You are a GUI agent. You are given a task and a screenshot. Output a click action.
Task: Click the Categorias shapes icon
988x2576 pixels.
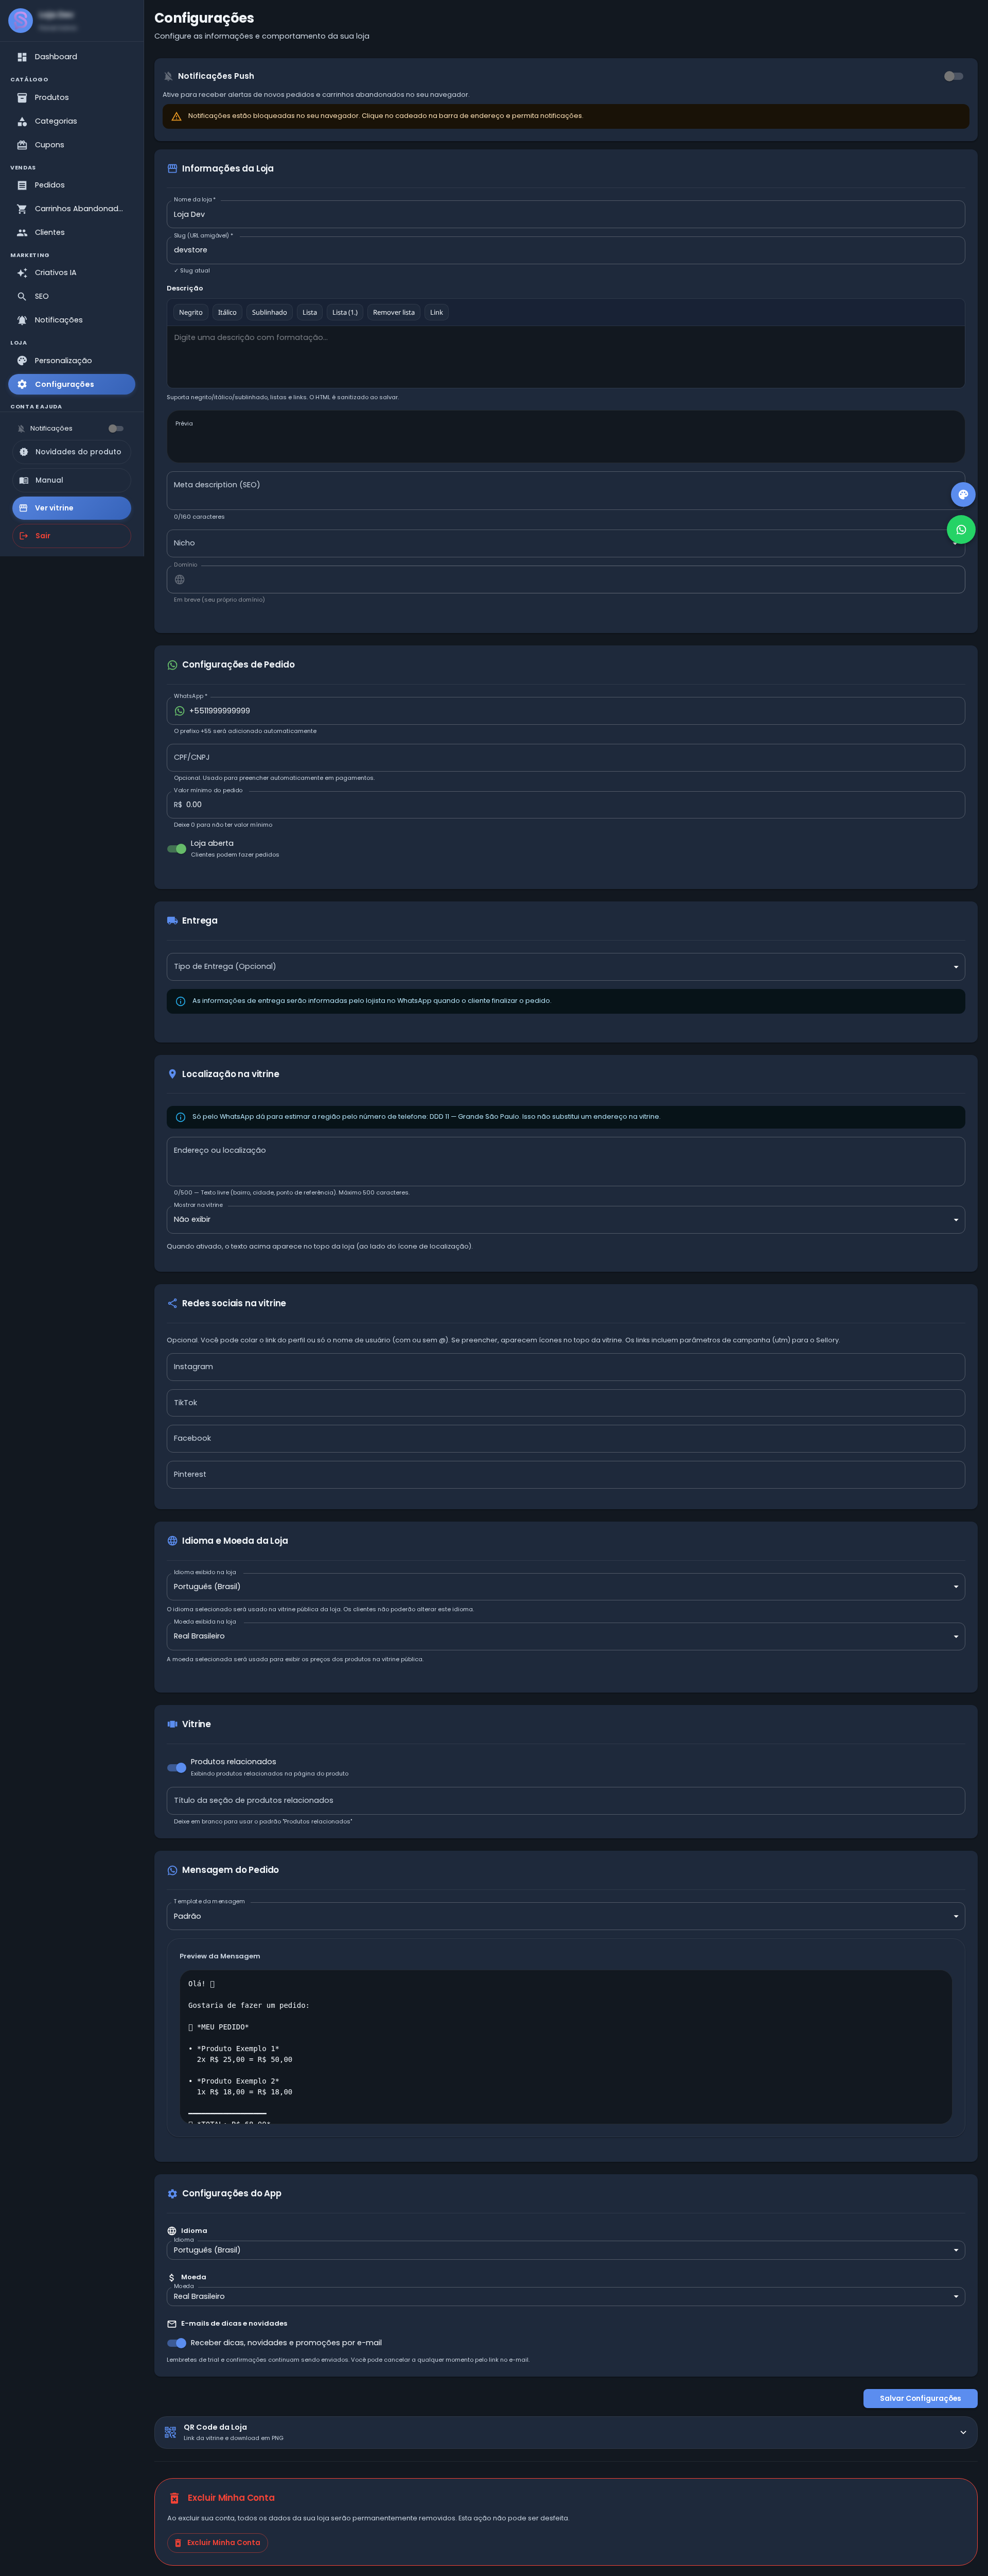(x=22, y=121)
